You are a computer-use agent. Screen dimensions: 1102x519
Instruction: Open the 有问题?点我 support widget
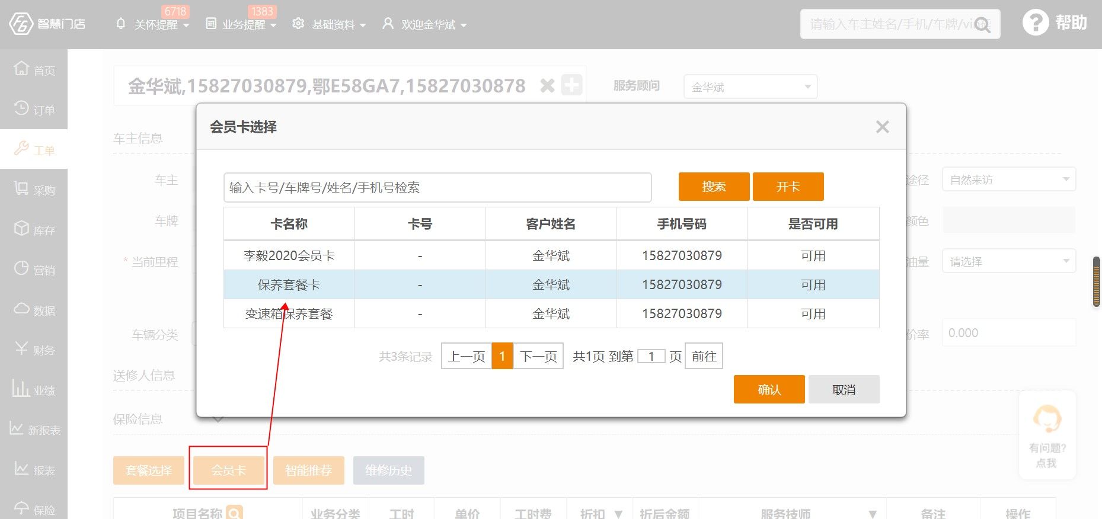tap(1047, 435)
